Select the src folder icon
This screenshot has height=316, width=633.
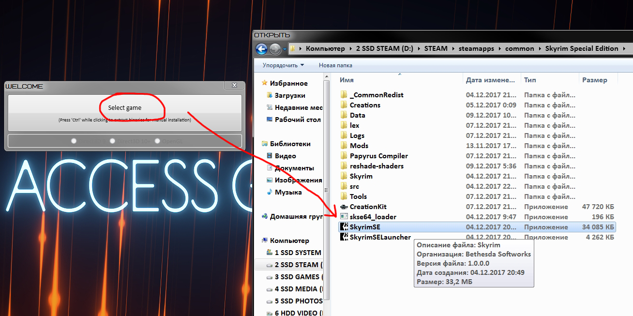click(x=344, y=186)
